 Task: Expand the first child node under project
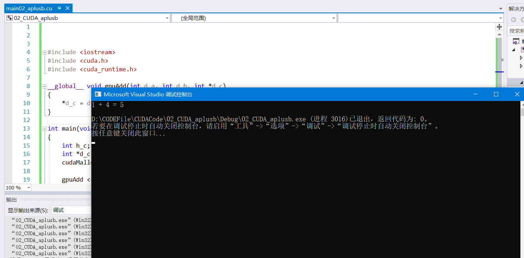(521, 58)
